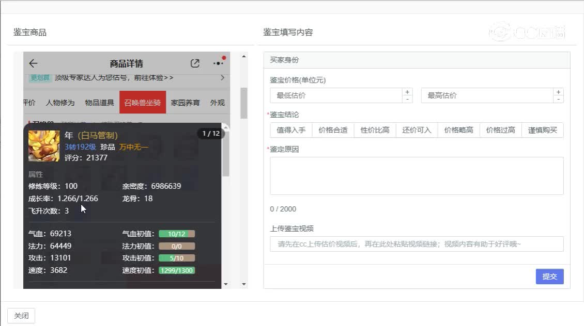This screenshot has width=584, height=326.
Task: Click the 3转192级 level text
Action: (x=80, y=147)
